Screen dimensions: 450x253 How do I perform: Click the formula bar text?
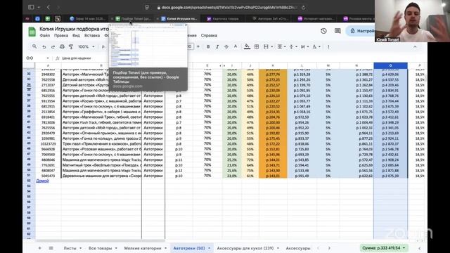click(x=77, y=58)
